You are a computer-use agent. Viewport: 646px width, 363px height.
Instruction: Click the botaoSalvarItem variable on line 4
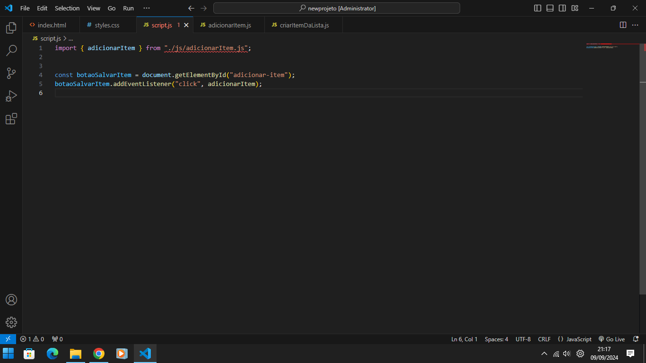104,75
